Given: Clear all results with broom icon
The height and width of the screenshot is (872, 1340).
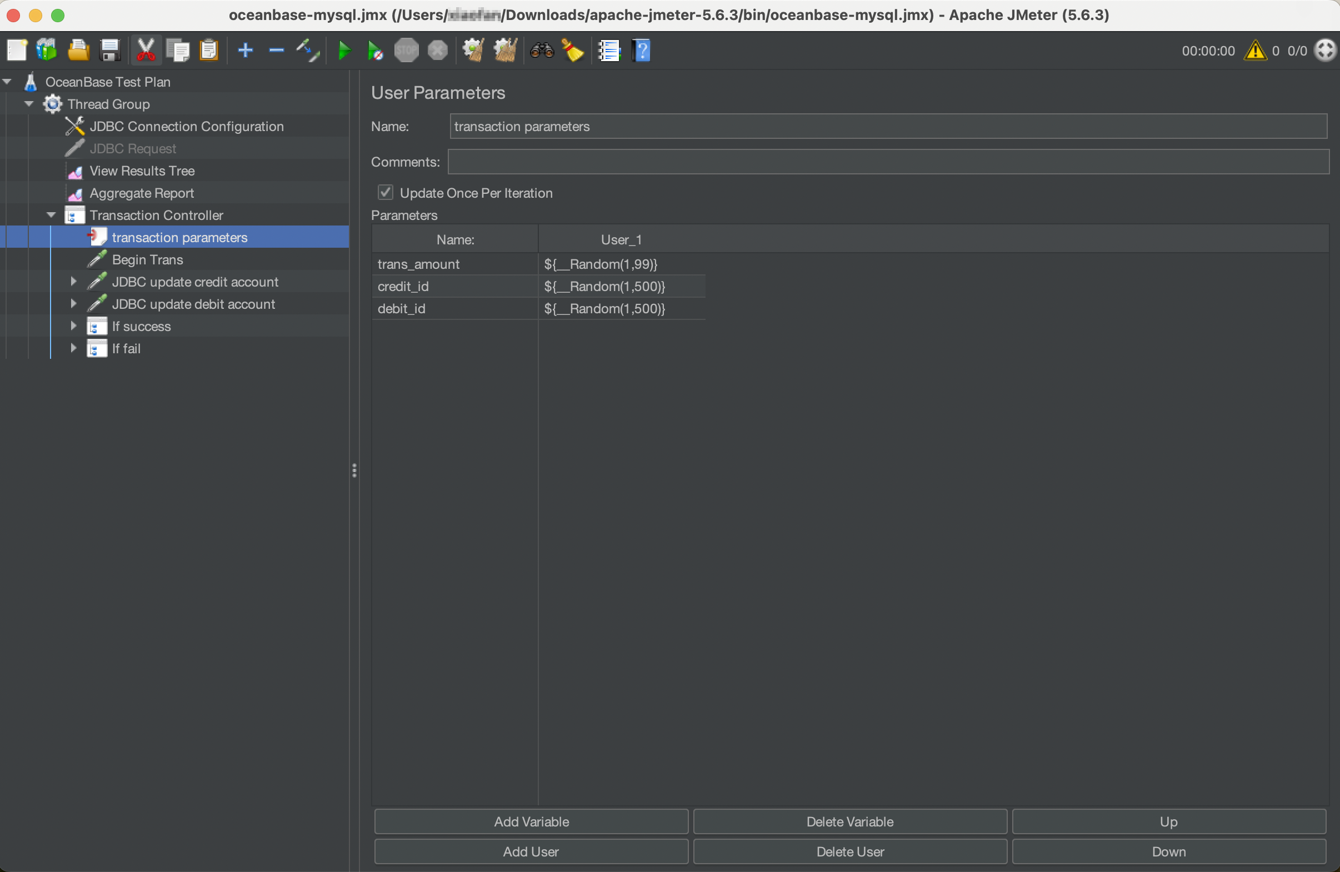Looking at the screenshot, I should point(573,50).
